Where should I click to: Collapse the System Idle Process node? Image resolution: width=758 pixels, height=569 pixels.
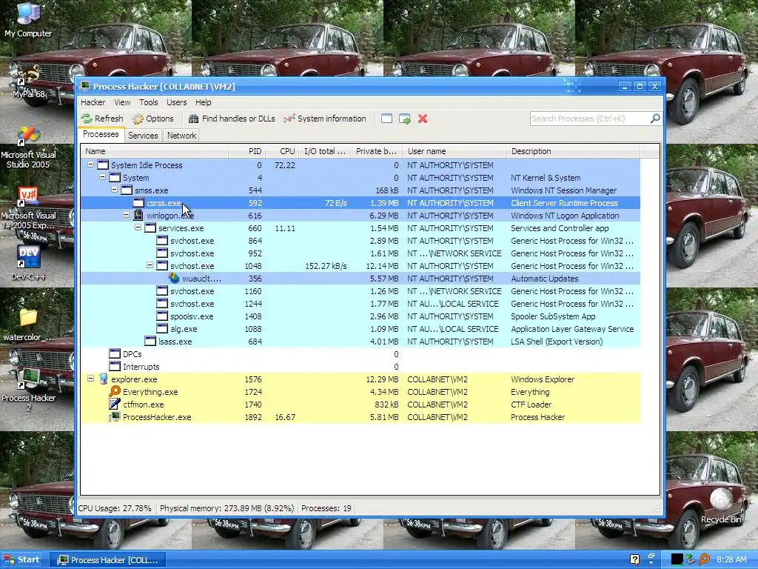(90, 164)
